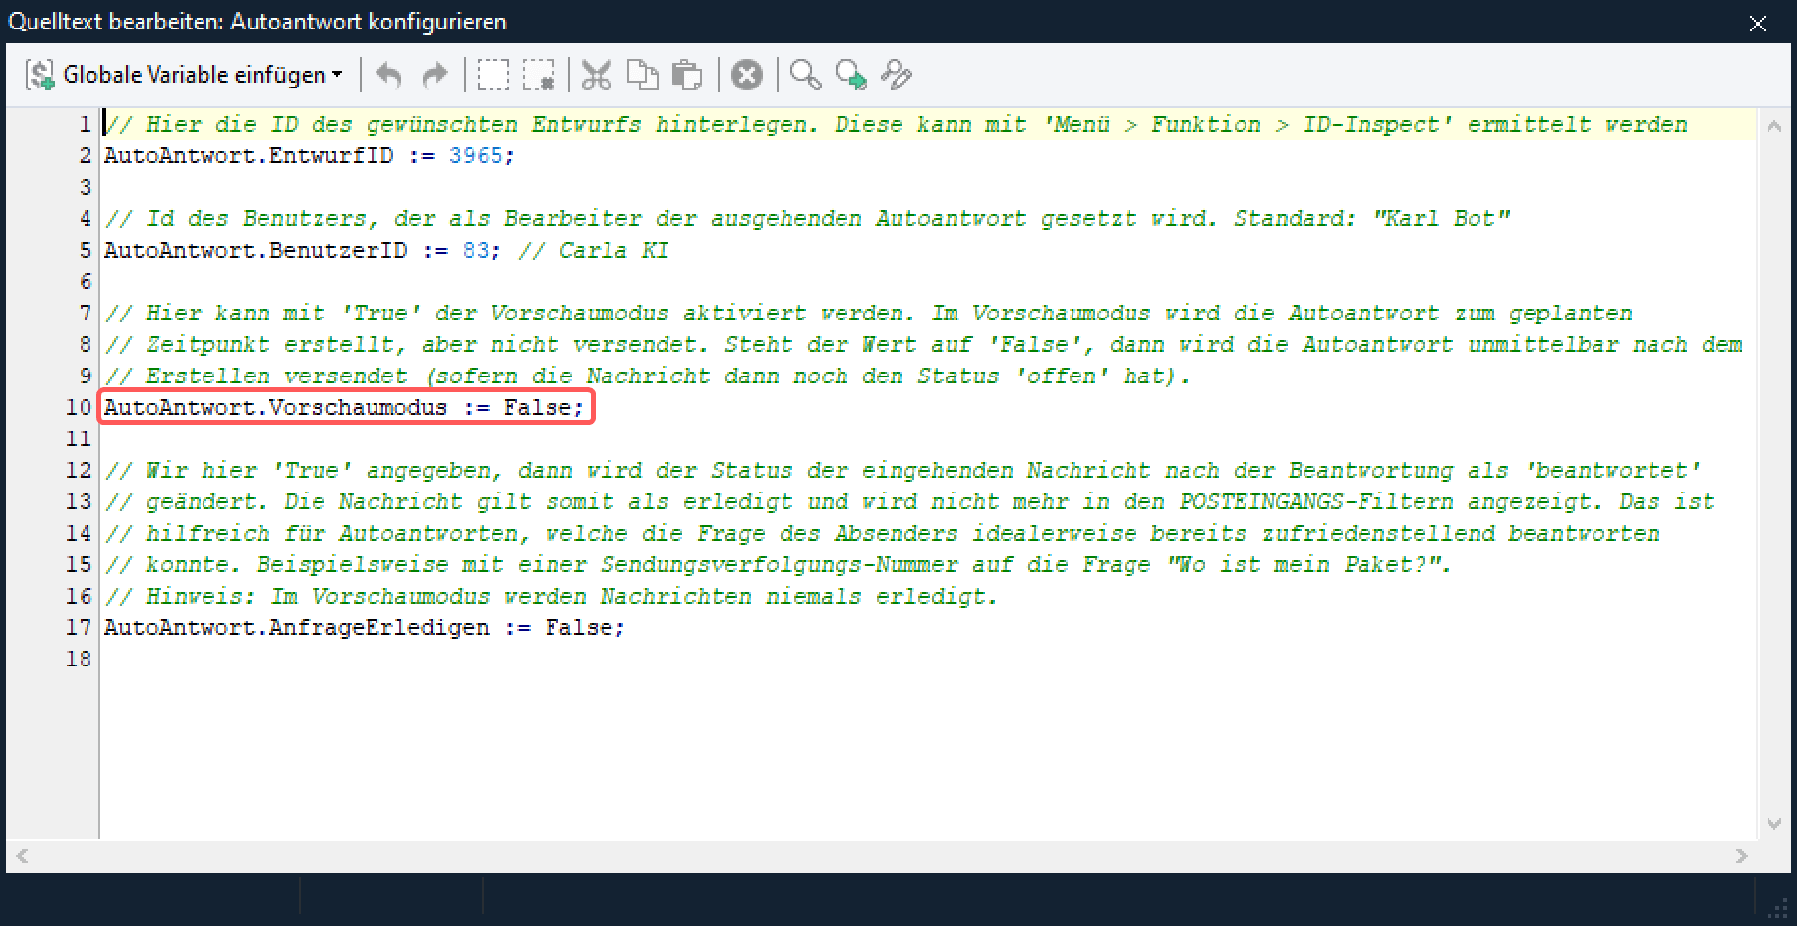
Task: Click the copy icon in toolbar
Action: (x=642, y=76)
